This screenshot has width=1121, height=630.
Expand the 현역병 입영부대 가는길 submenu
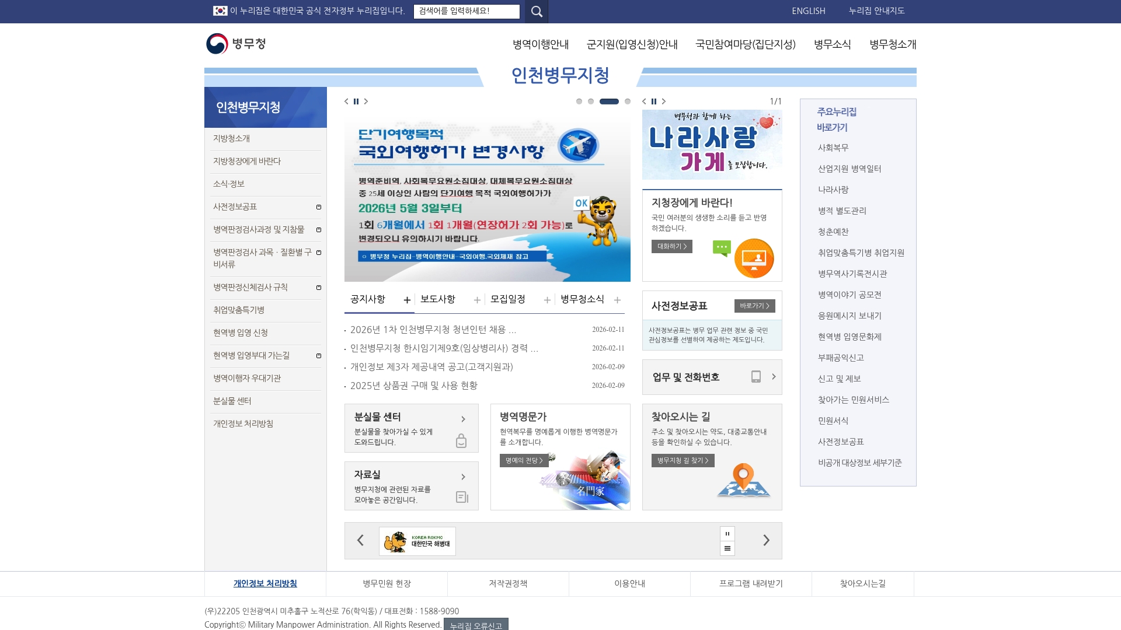[318, 355]
